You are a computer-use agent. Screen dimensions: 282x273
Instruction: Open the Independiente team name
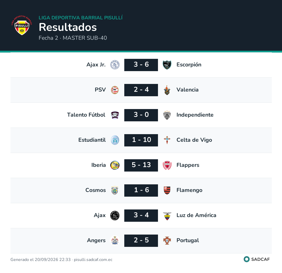pos(195,115)
